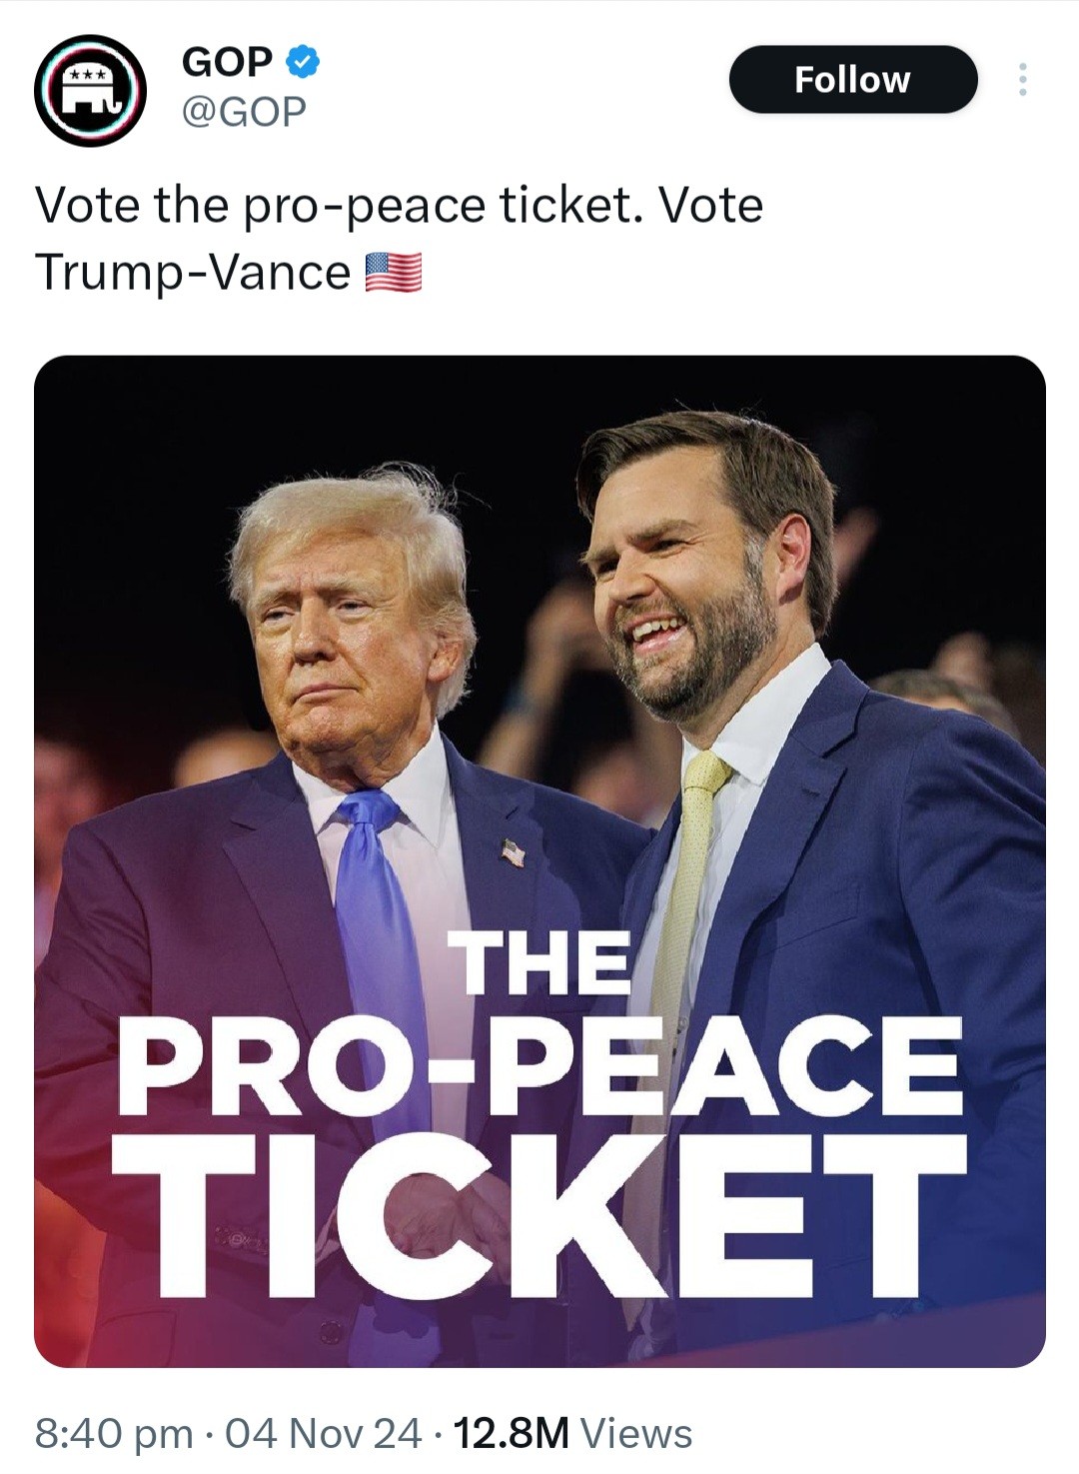Open the three-dot more options menu
This screenshot has height=1474, width=1079.
[1021, 80]
